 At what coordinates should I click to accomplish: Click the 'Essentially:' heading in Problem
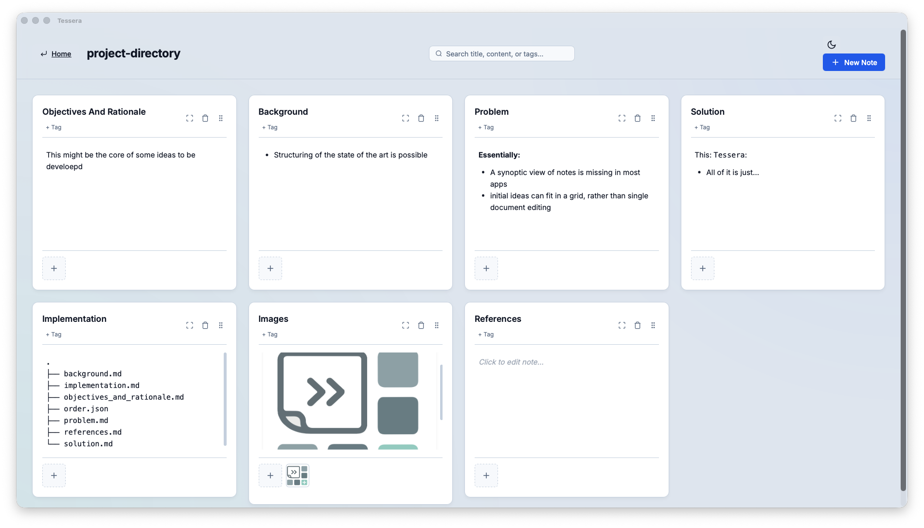pyautogui.click(x=499, y=155)
